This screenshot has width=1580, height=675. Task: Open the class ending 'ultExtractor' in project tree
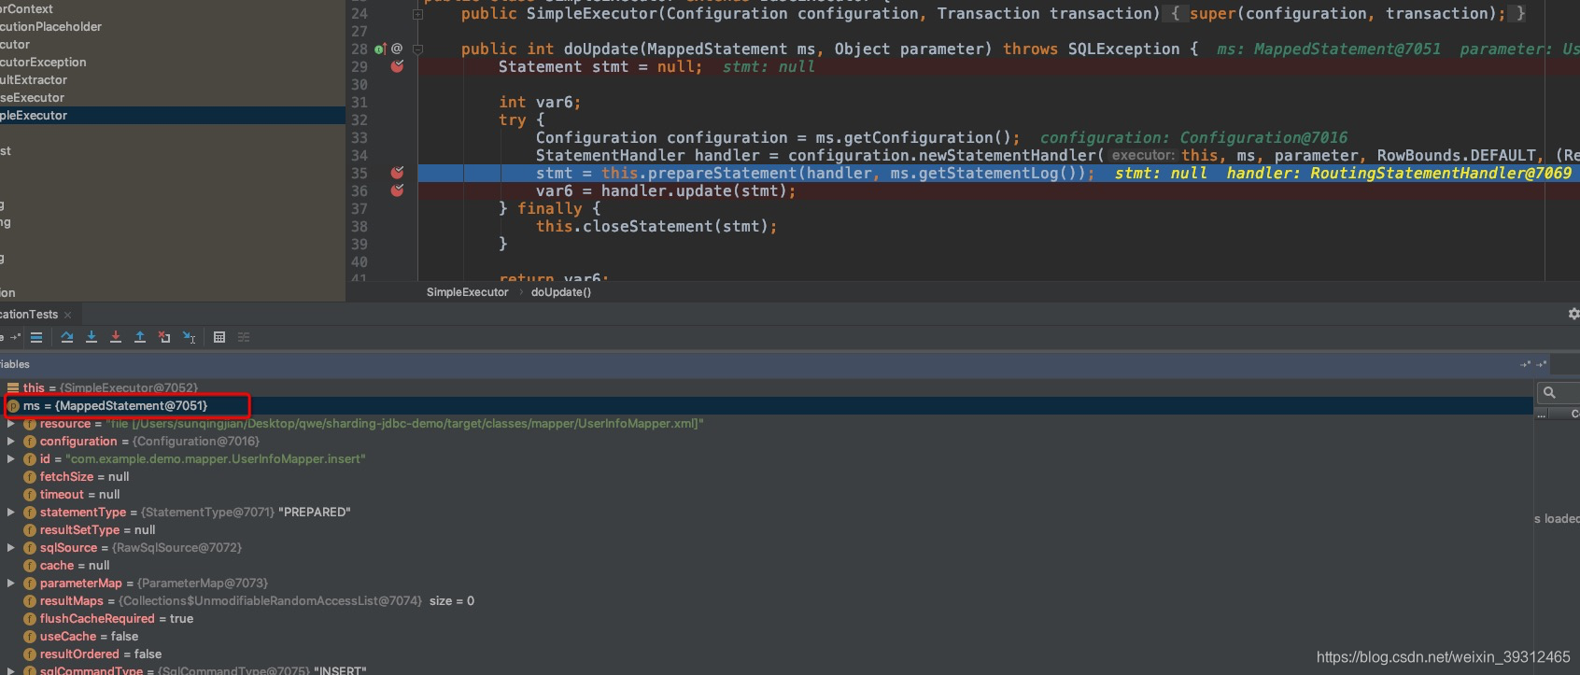pyautogui.click(x=173, y=79)
